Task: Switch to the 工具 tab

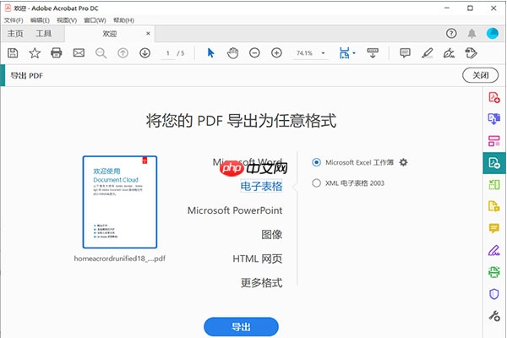Action: [x=44, y=34]
